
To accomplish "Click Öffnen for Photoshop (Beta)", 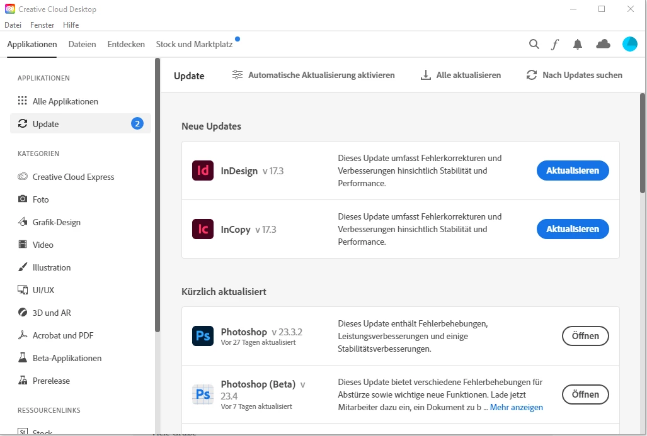I will (x=585, y=394).
